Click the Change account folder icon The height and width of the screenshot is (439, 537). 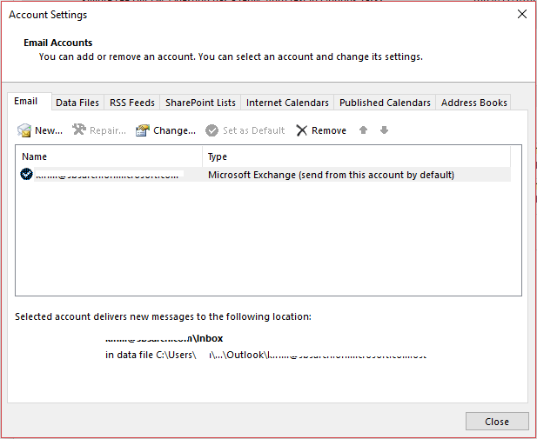143,130
